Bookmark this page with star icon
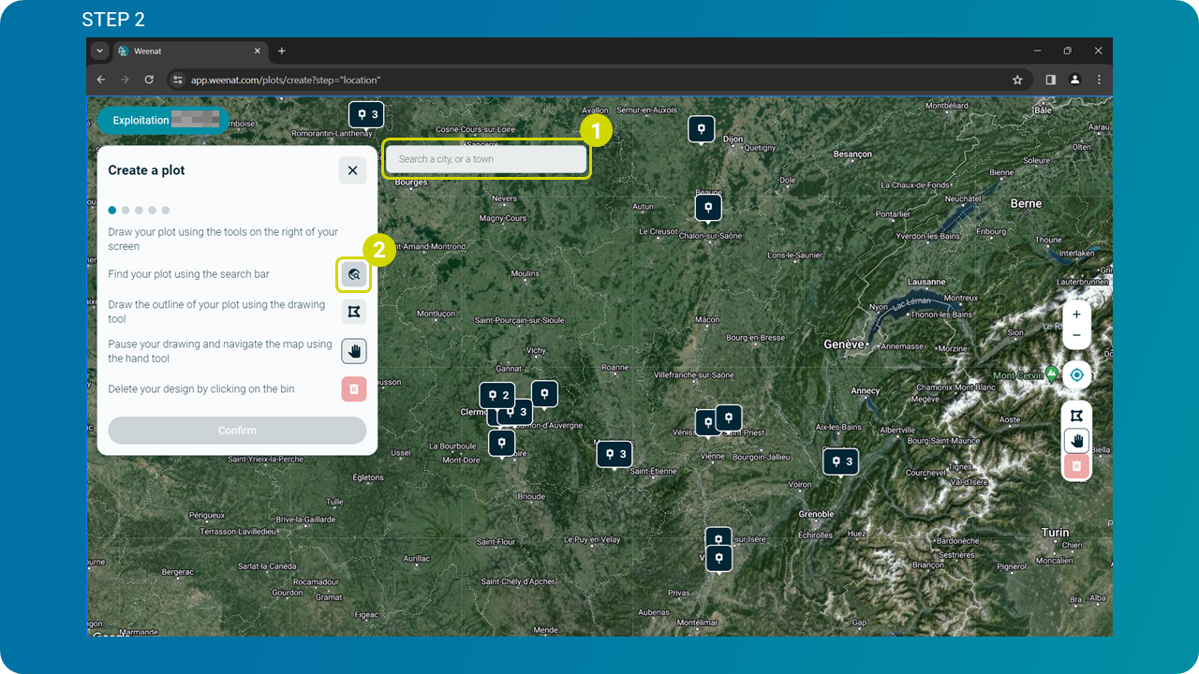The height and width of the screenshot is (674, 1199). [x=1017, y=80]
